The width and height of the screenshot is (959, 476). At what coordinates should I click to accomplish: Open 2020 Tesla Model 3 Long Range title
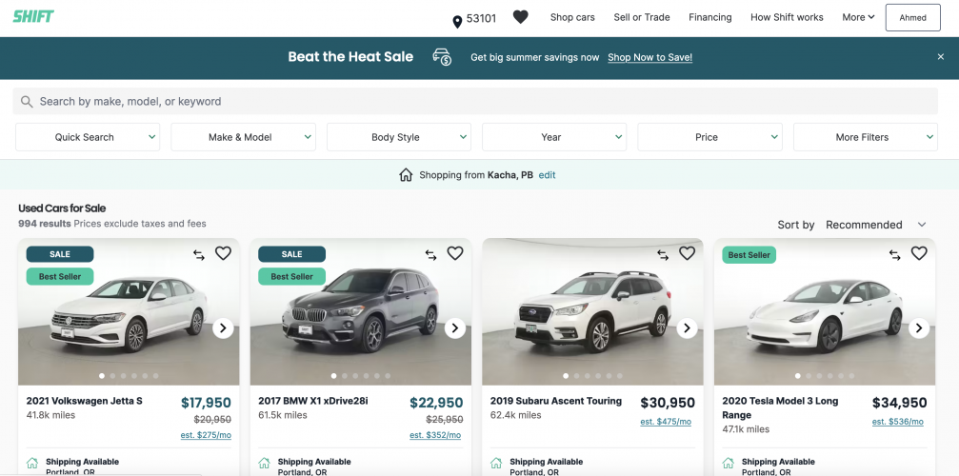[x=780, y=407]
